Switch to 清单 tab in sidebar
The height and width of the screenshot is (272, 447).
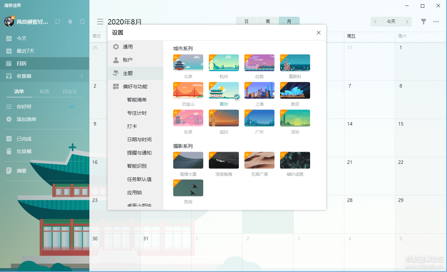(19, 91)
